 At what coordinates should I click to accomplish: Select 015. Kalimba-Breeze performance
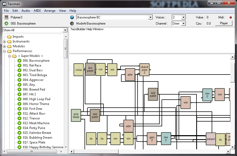[37, 133]
